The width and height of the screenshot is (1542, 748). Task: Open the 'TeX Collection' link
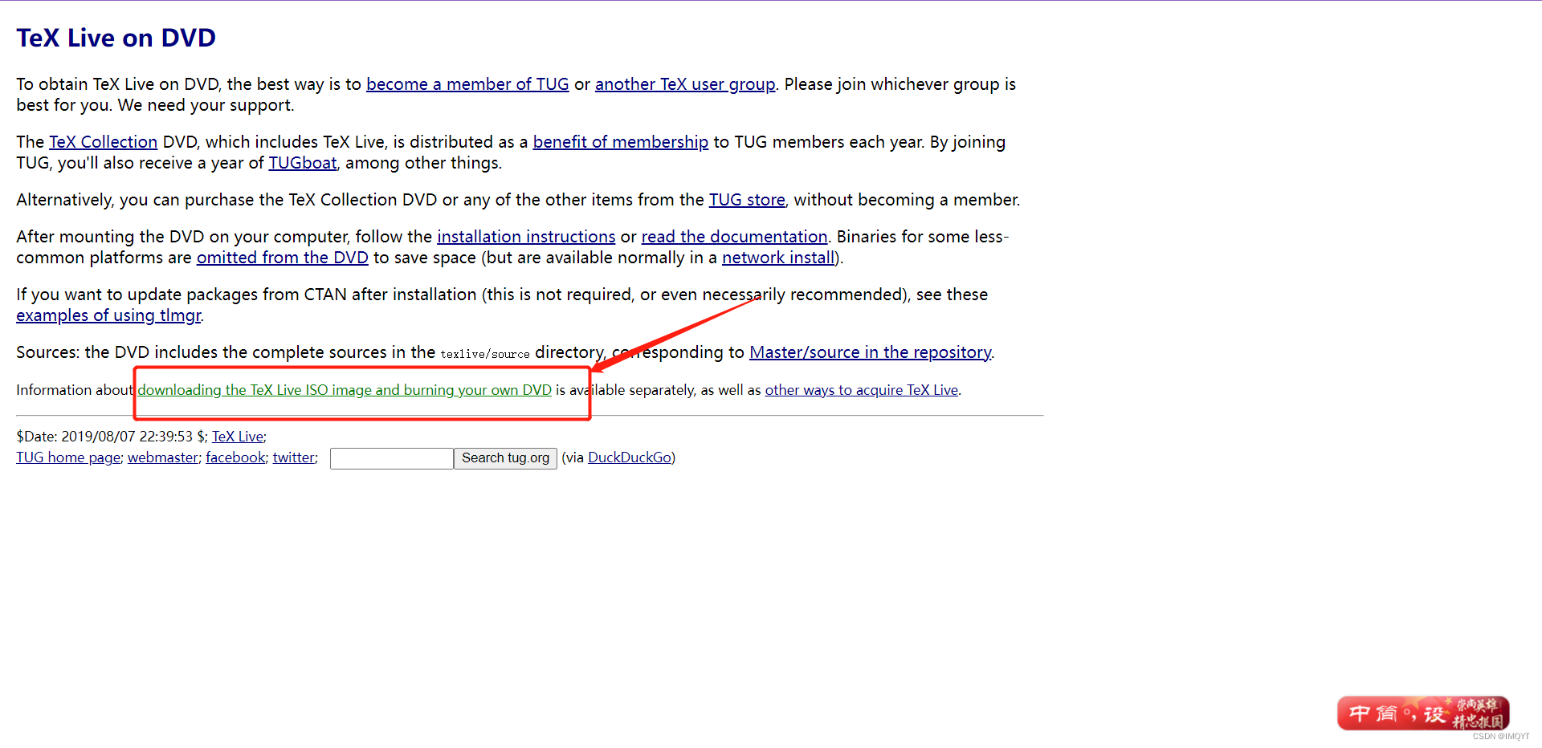[104, 142]
